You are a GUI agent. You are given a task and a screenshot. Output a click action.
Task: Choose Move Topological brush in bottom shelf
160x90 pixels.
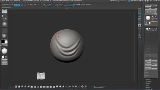(28, 87)
